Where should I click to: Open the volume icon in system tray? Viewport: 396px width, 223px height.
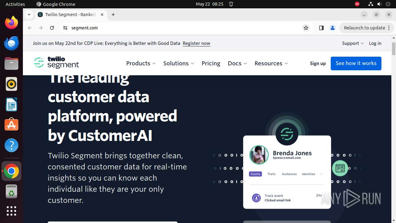click(380, 4)
